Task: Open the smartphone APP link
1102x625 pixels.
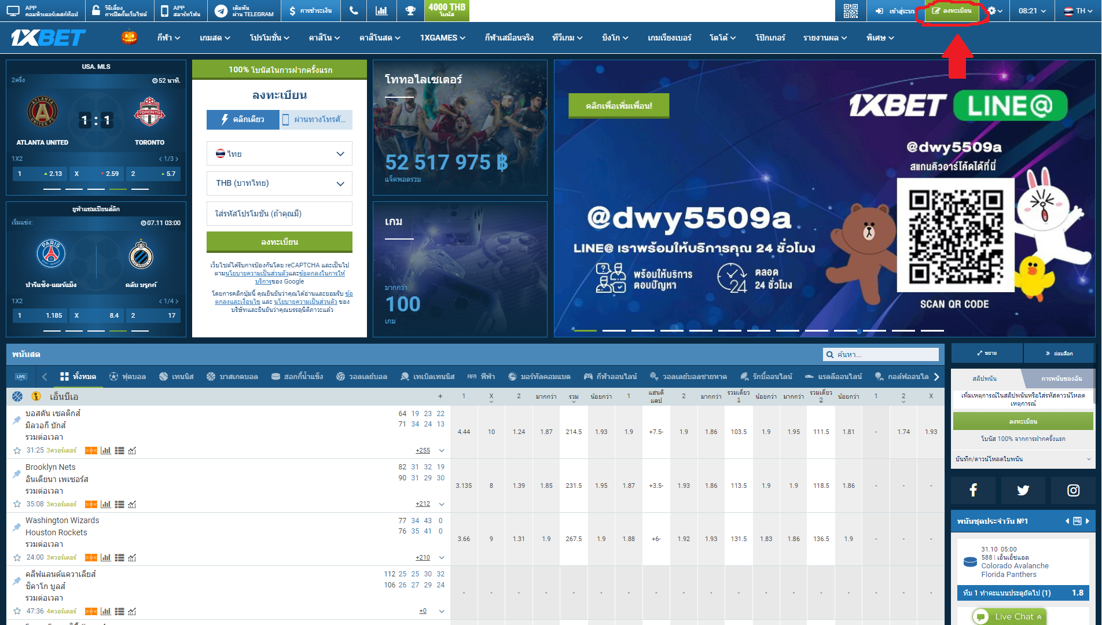Action: [x=180, y=11]
